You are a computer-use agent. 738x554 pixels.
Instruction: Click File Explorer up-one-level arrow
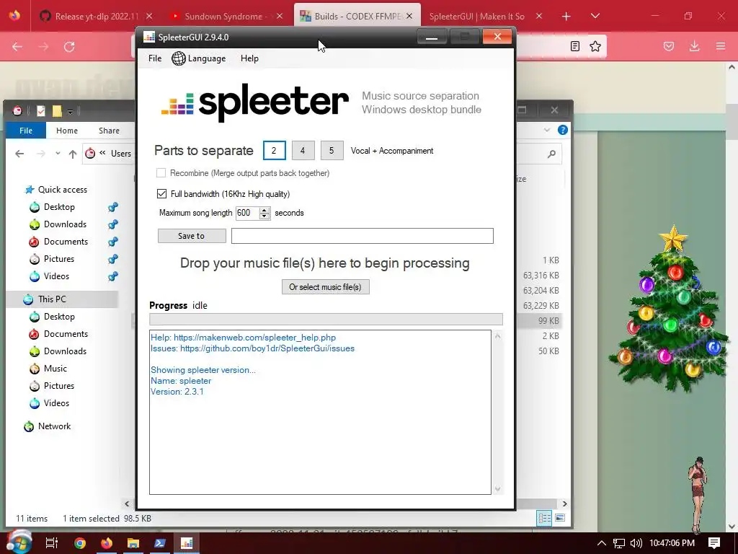coord(73,154)
